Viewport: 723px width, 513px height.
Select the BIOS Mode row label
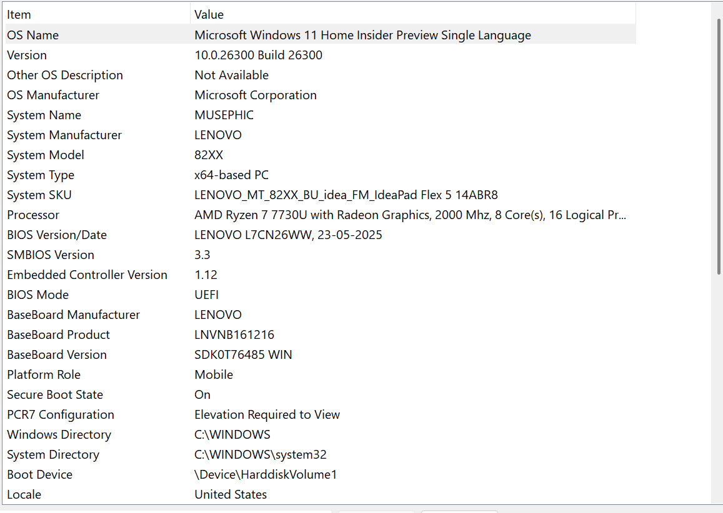[38, 295]
